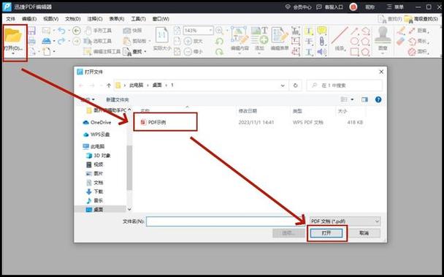This screenshot has width=444, height=277.
Task: Click the save floppy disk icon
Action: [x=31, y=31]
